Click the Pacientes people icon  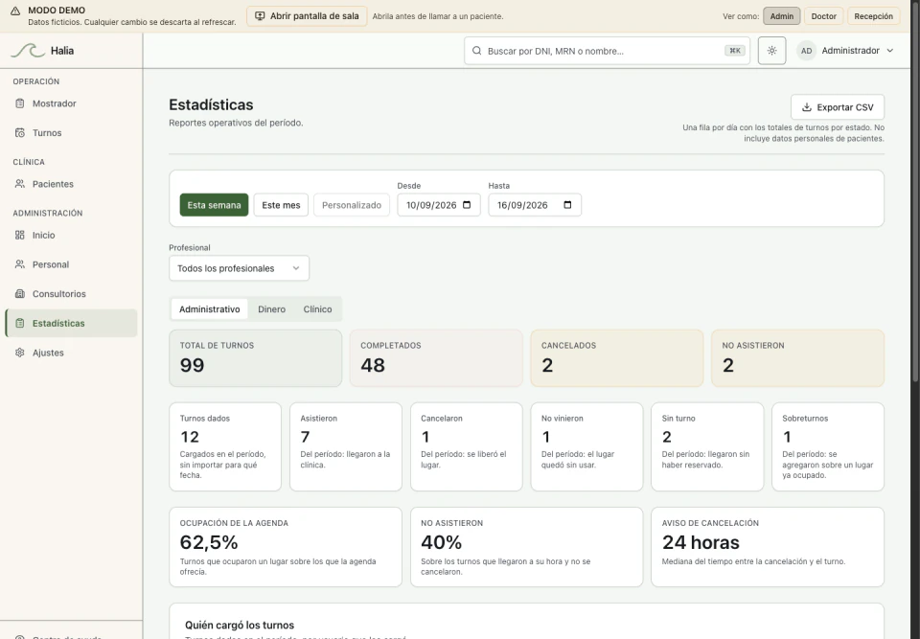coord(20,184)
